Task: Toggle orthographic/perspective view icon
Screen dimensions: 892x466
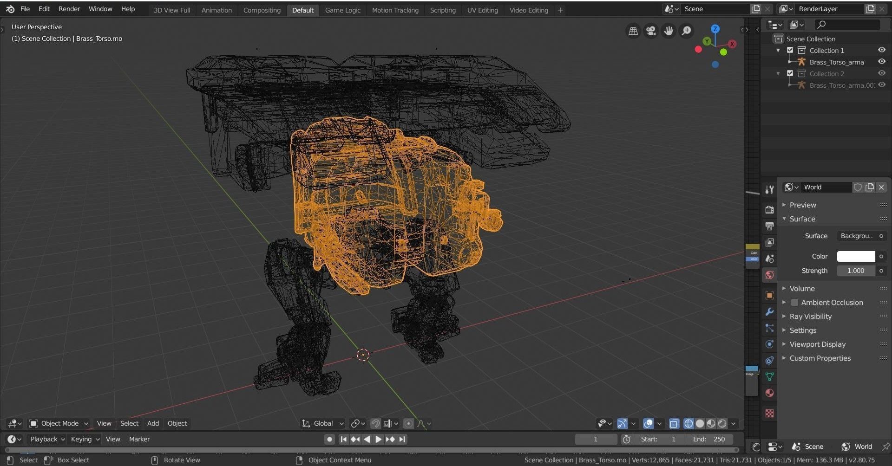Action: (x=633, y=31)
